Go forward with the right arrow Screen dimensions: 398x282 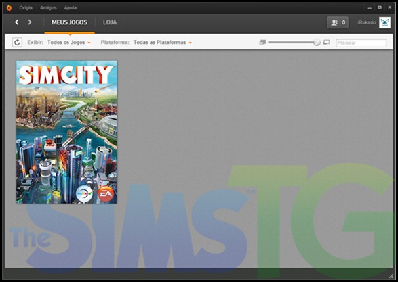pyautogui.click(x=30, y=22)
